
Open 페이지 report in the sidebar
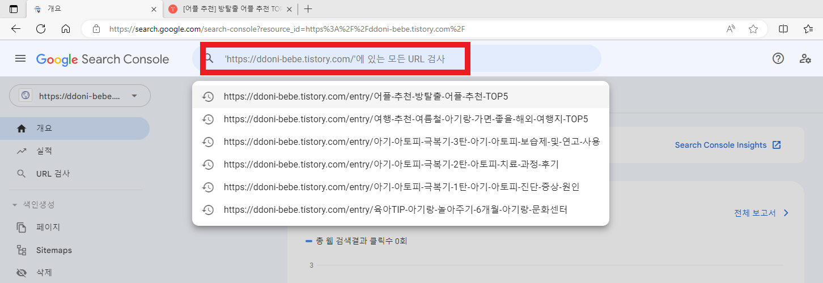(x=75, y=228)
